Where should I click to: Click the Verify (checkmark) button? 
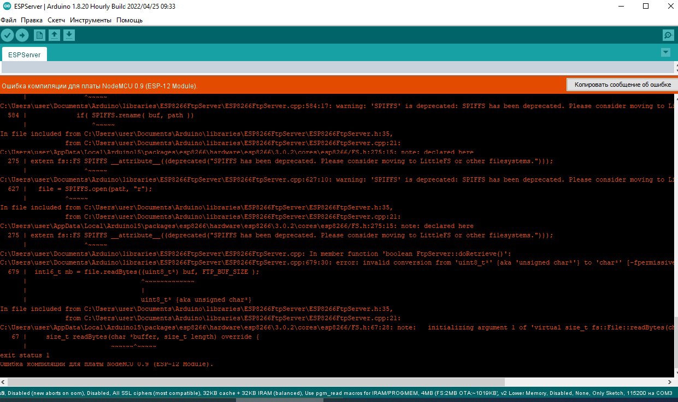[x=7, y=35]
